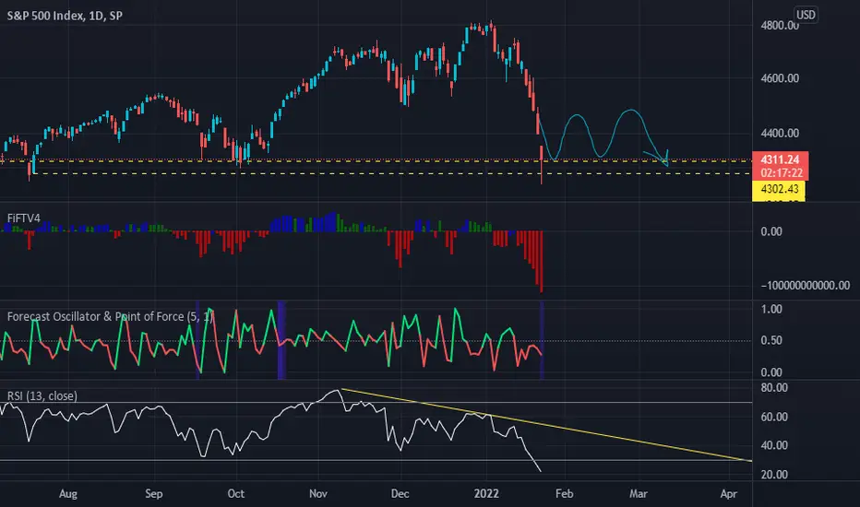Click the FiFTV4 scale value 0.00 label
860x507 pixels.
771,231
